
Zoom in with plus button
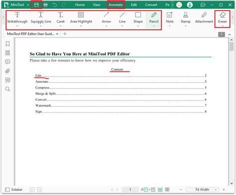224,190
